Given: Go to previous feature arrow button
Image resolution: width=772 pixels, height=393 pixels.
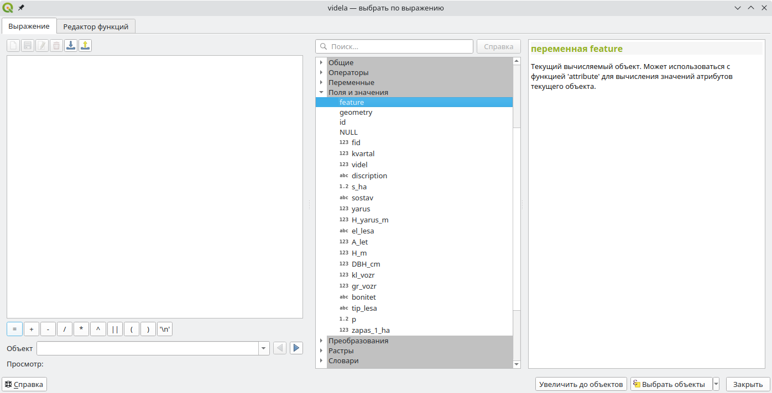Looking at the screenshot, I should 280,348.
